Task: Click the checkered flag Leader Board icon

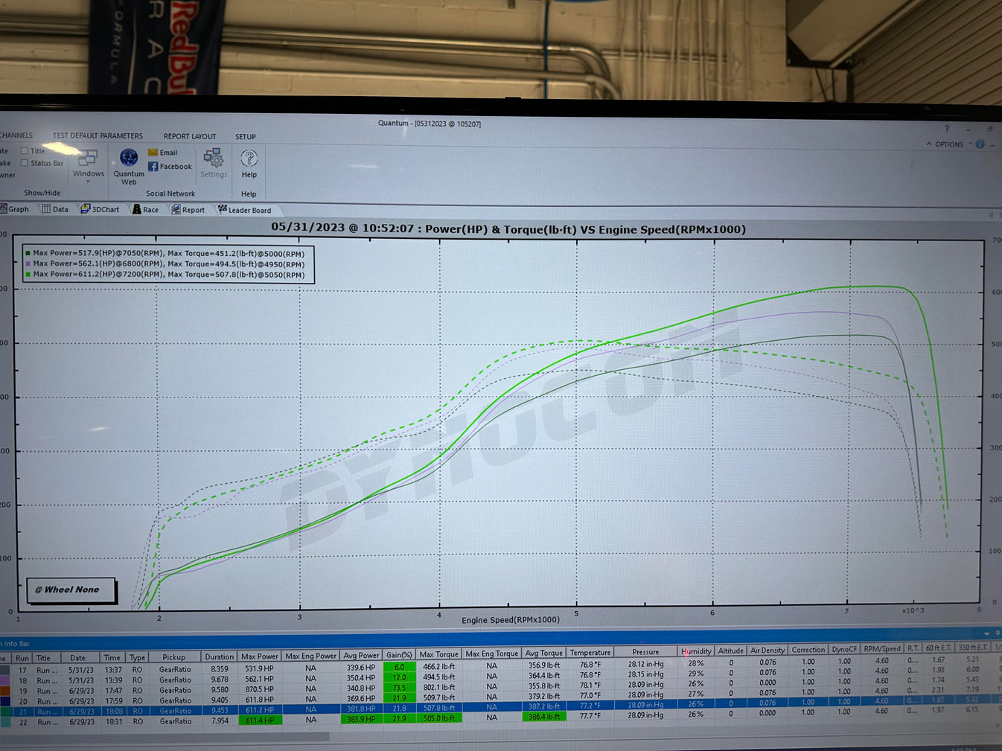Action: click(x=223, y=209)
